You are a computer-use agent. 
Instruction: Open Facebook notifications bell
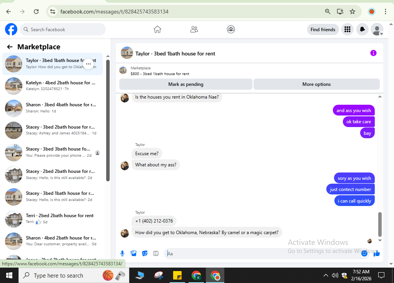click(x=362, y=29)
